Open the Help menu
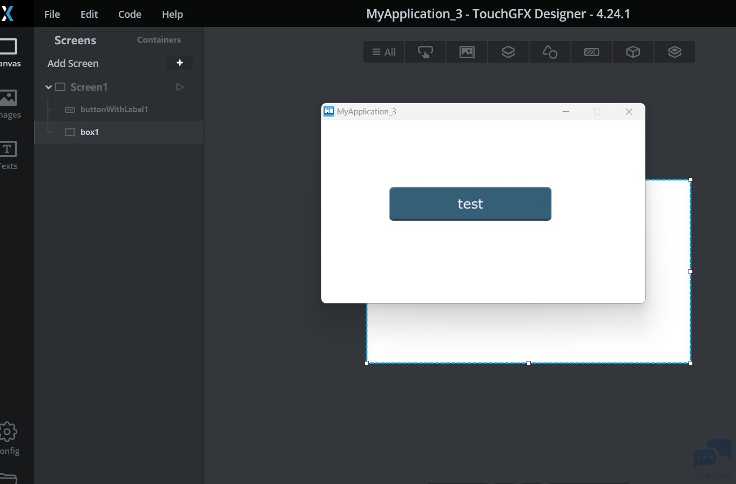The image size is (736, 484). coord(172,14)
